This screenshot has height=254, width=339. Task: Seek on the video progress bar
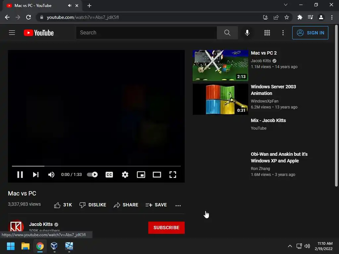(96, 166)
